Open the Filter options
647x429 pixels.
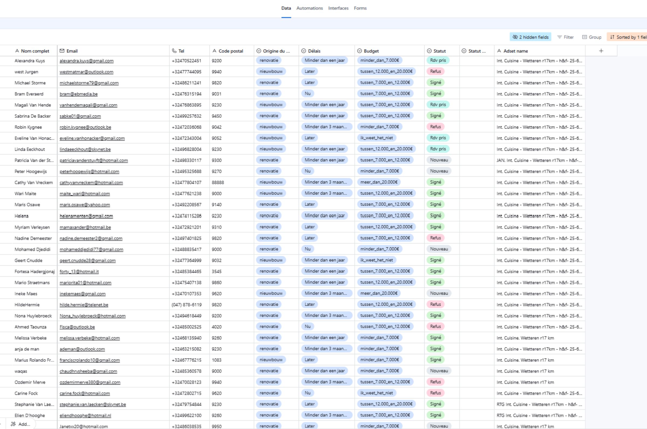click(565, 37)
